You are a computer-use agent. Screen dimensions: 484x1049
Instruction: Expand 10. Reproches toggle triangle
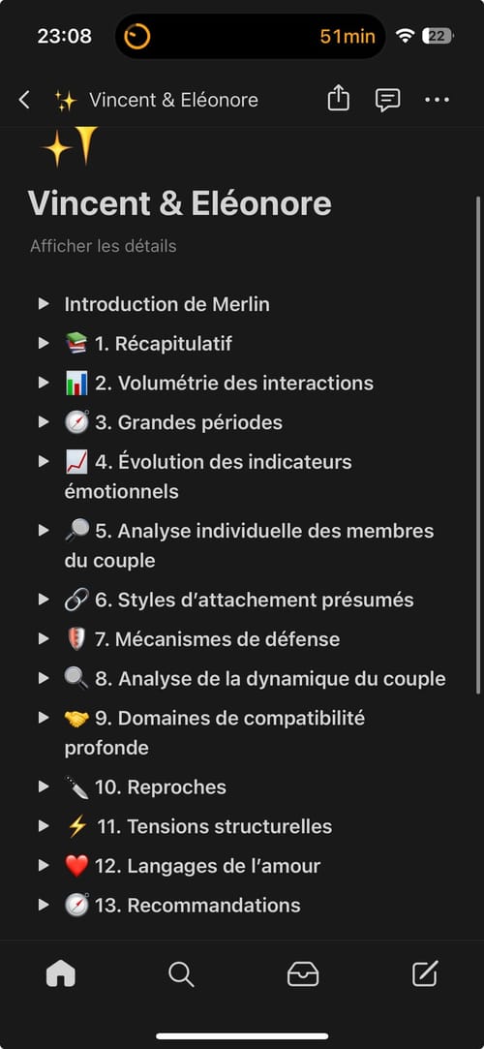[45, 787]
